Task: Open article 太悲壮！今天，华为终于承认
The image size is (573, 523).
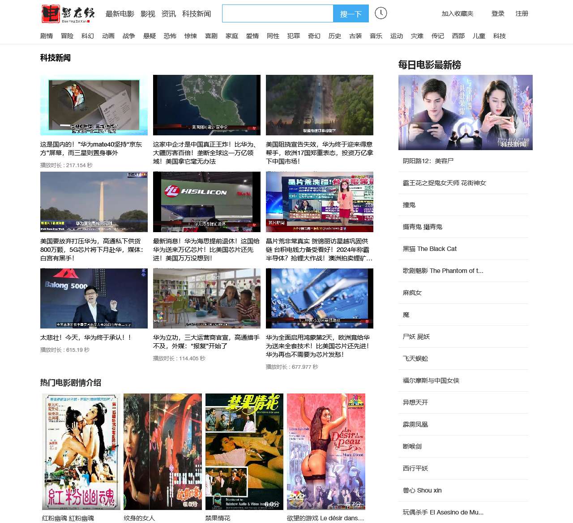Action: (86, 337)
